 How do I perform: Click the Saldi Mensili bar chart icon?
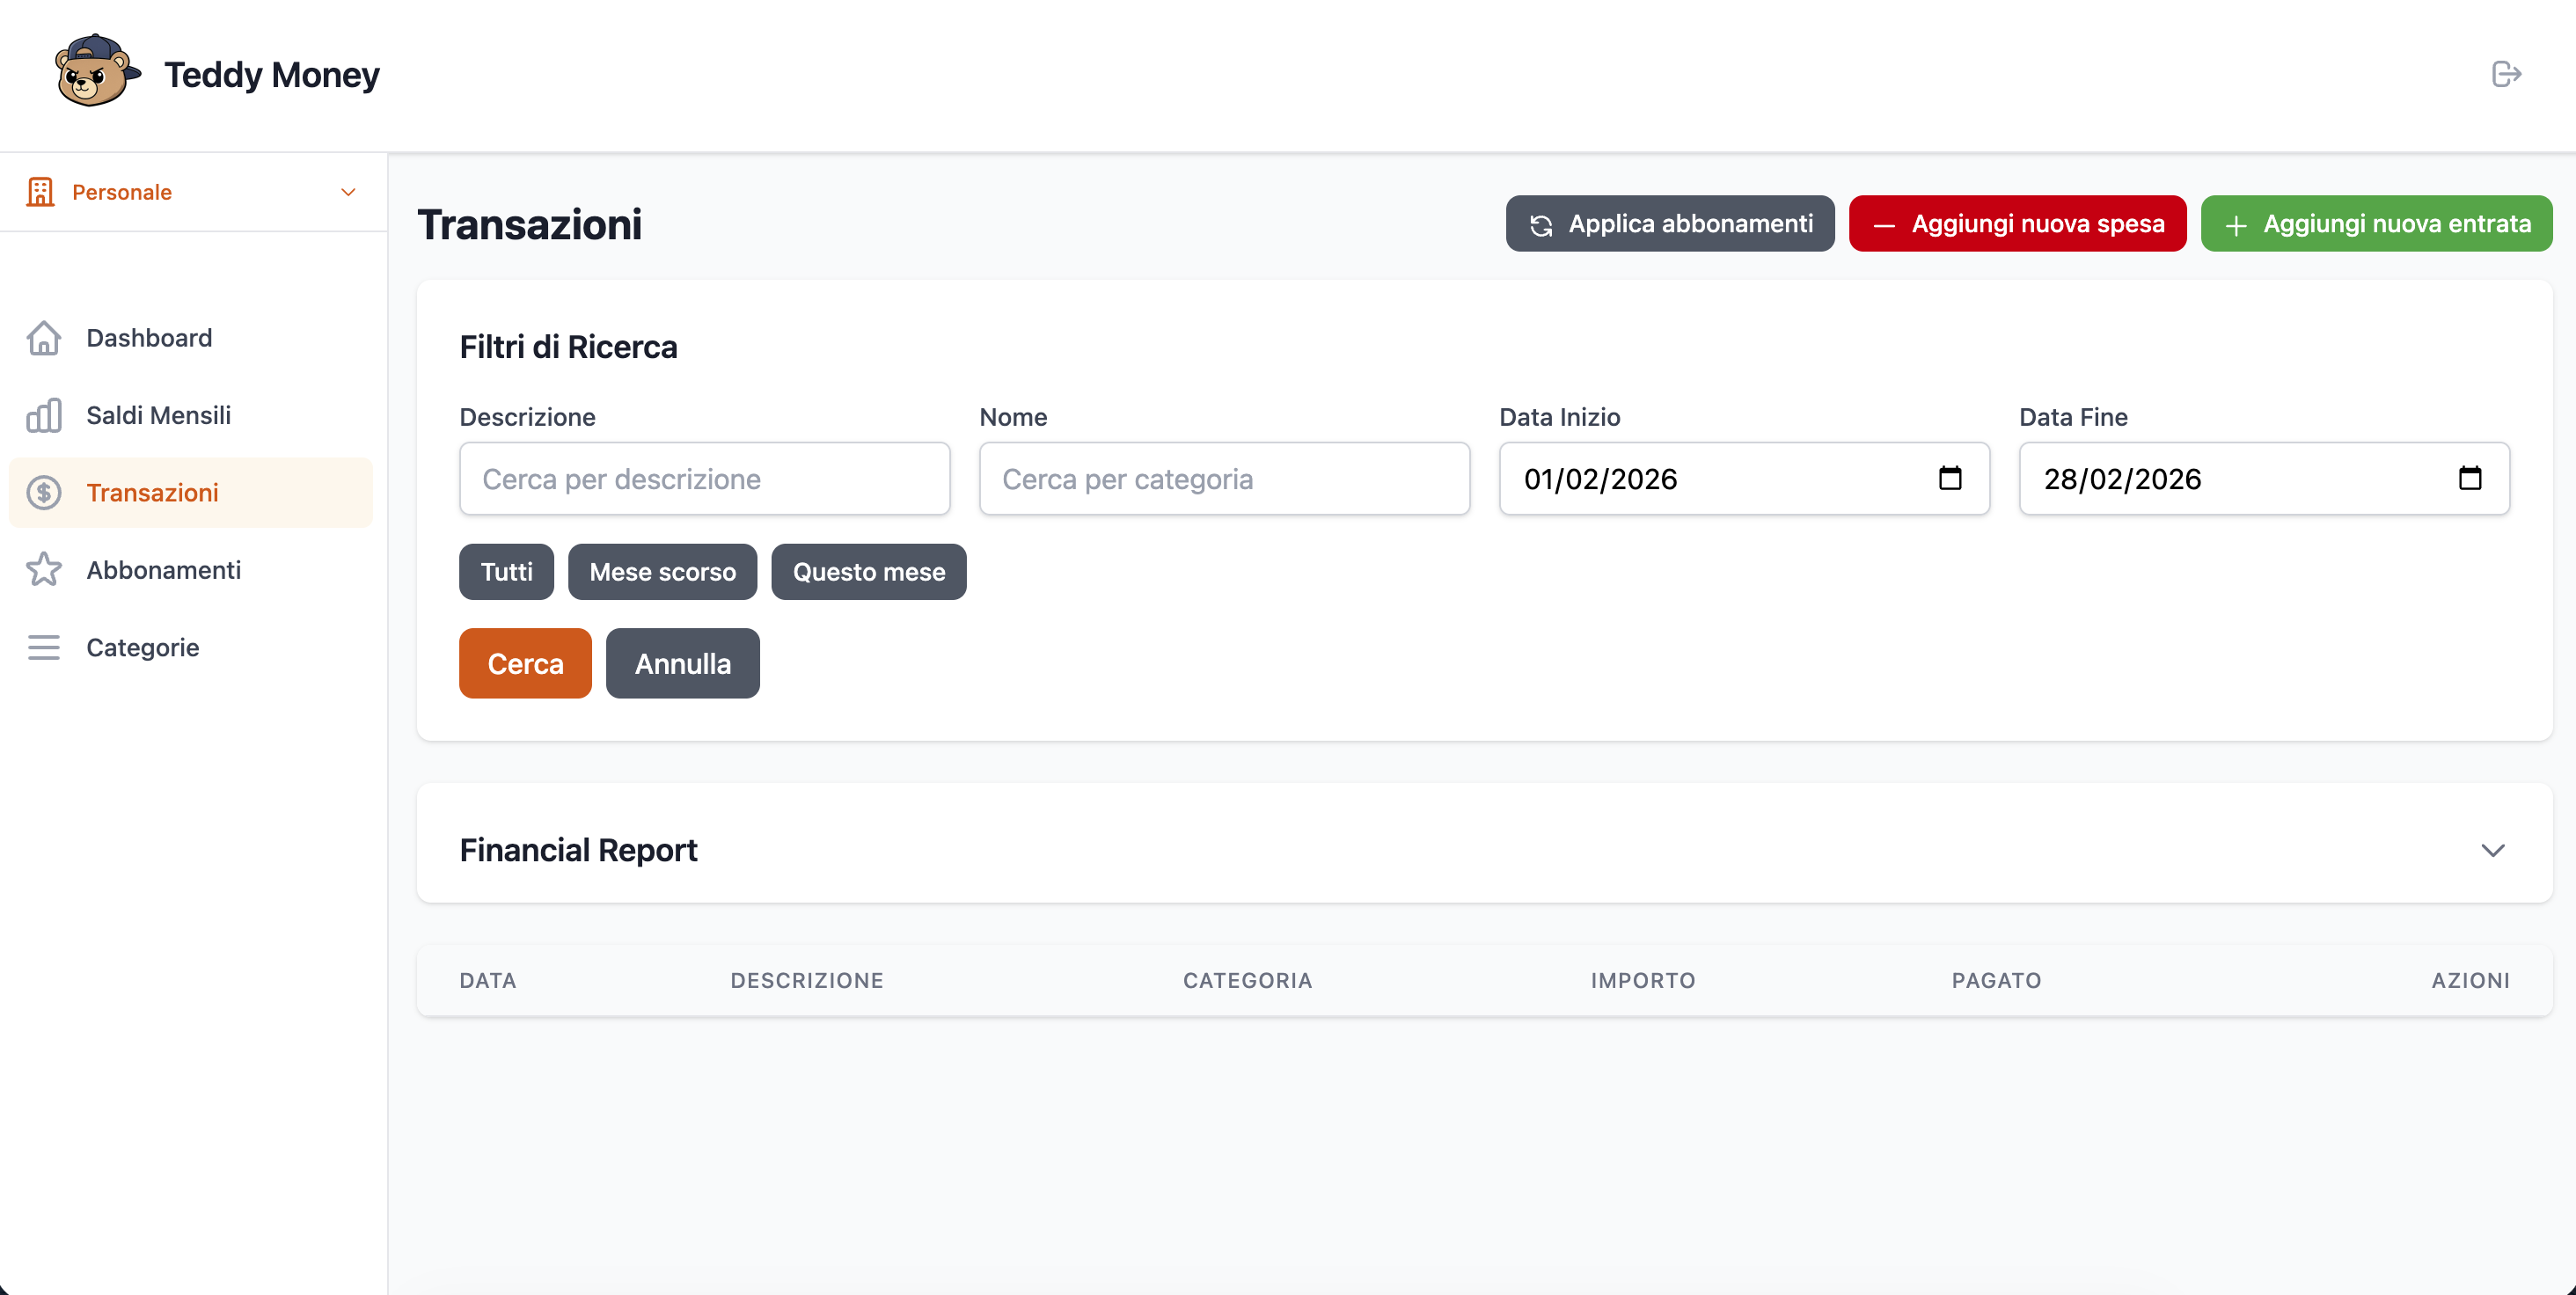[44, 415]
